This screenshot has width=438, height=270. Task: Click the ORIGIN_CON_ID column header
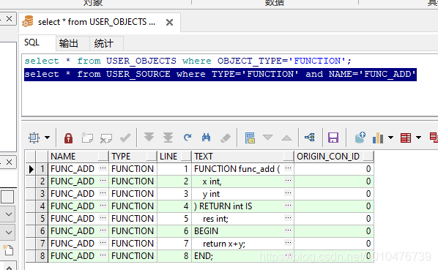pyautogui.click(x=334, y=157)
